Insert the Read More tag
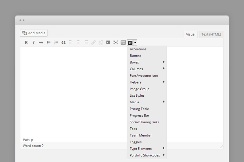The width and height of the screenshot is (244, 162). [x=108, y=43]
